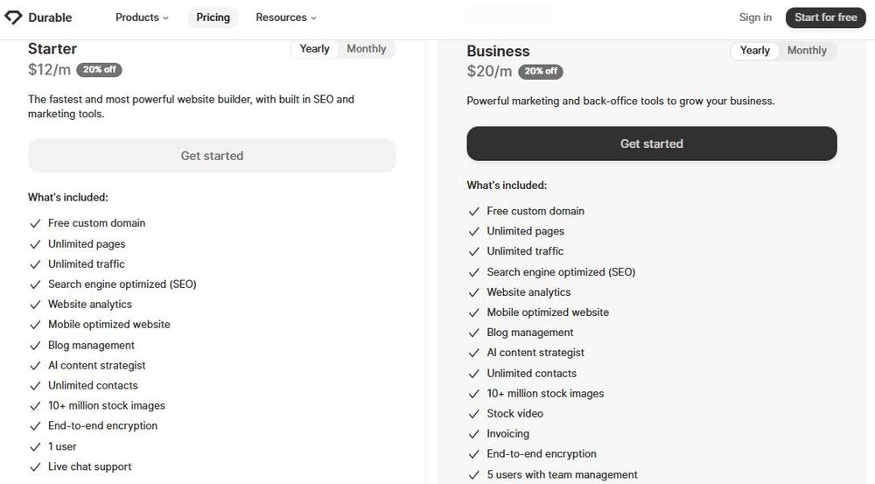Viewport: 875px width, 484px height.
Task: Switch Business plan billing to Monthly
Action: [x=807, y=51]
